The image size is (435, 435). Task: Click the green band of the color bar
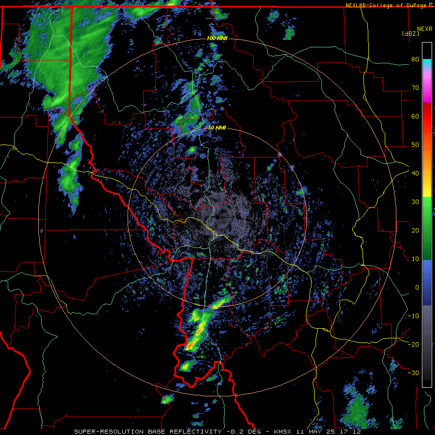(427, 228)
